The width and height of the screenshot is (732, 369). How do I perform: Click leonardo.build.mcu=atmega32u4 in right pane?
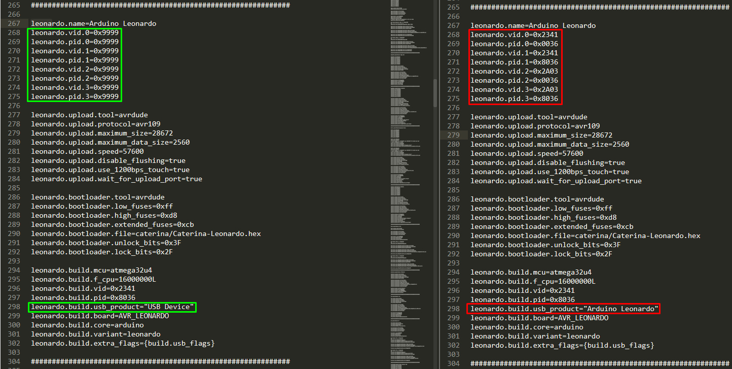click(x=531, y=272)
